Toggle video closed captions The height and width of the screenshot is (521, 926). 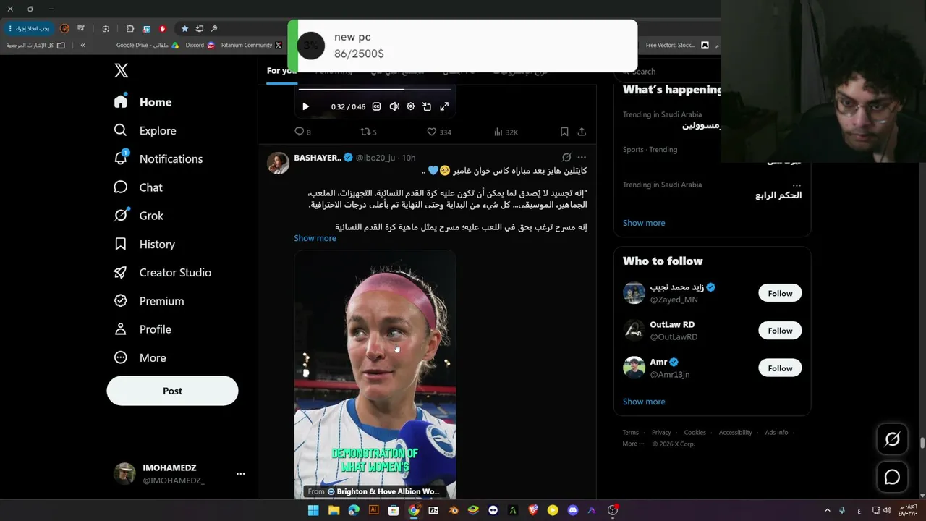pyautogui.click(x=376, y=106)
